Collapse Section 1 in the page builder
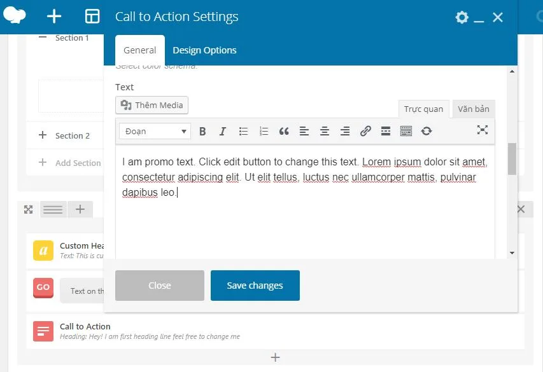 (x=43, y=38)
